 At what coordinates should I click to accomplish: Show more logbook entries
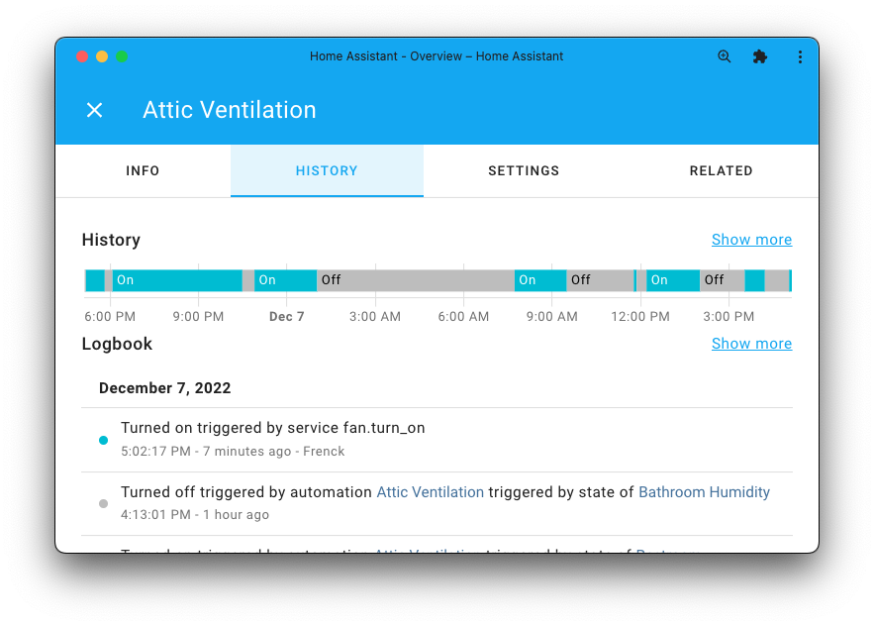point(751,343)
